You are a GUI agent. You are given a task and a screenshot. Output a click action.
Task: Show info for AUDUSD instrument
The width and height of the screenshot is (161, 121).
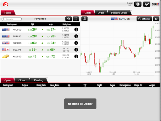point(76,30)
